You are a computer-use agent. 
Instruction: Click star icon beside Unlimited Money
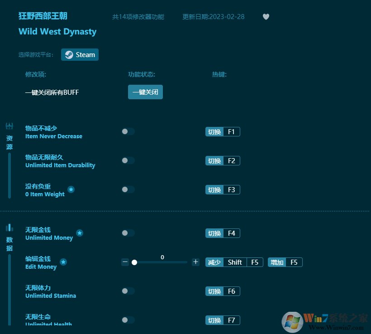click(80, 233)
